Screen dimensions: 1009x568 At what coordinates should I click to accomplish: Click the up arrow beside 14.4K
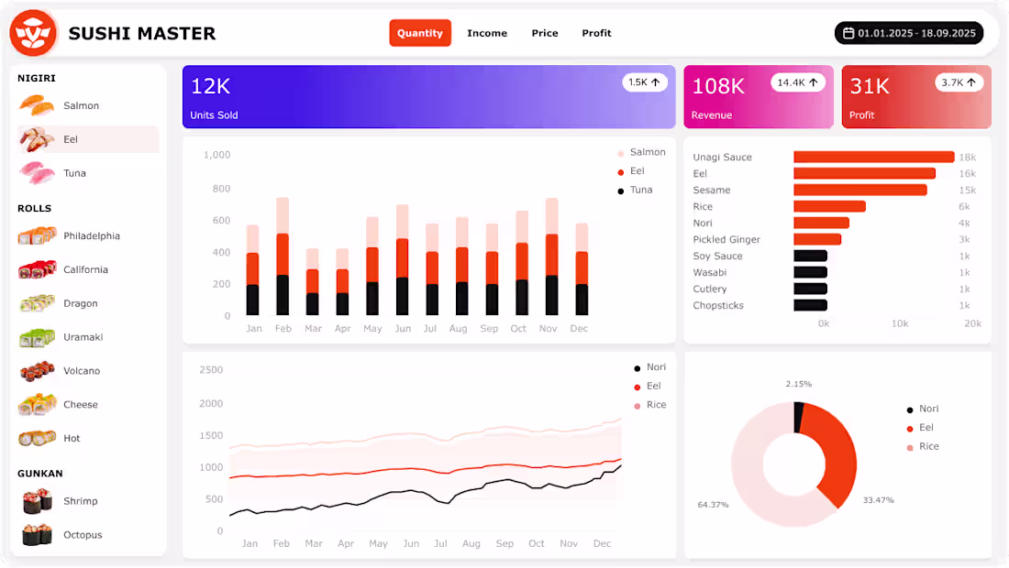814,82
